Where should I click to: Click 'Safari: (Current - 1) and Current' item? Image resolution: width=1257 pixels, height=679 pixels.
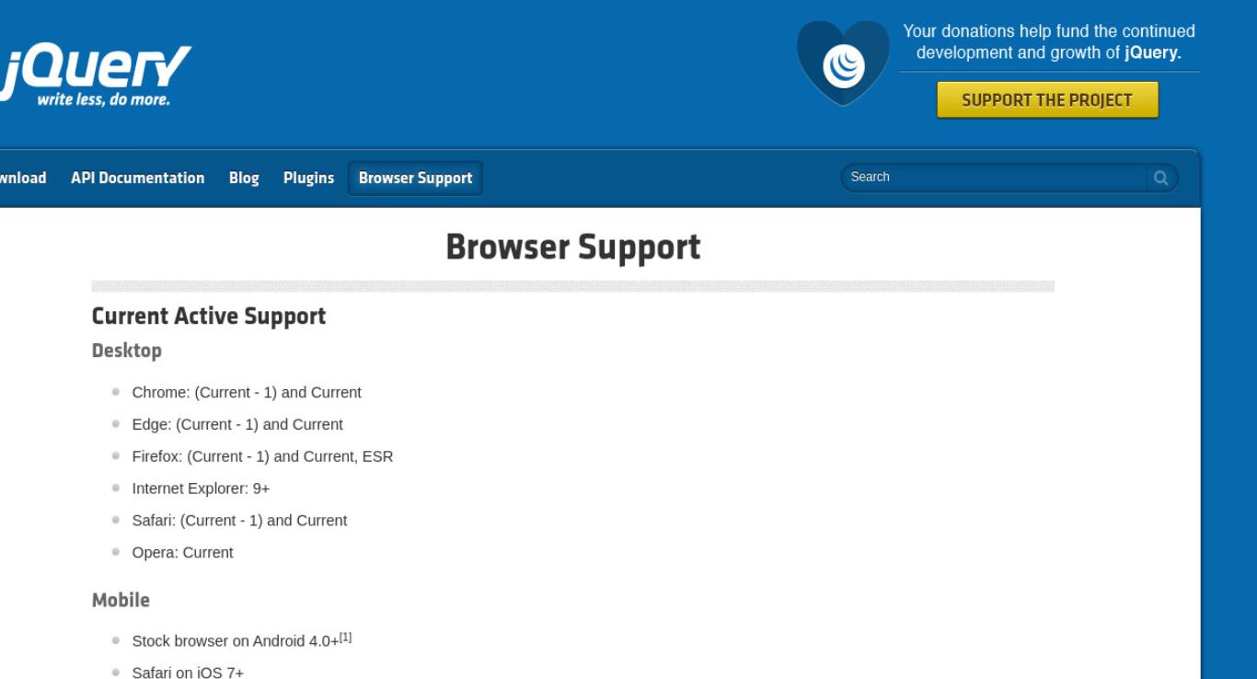click(x=239, y=521)
